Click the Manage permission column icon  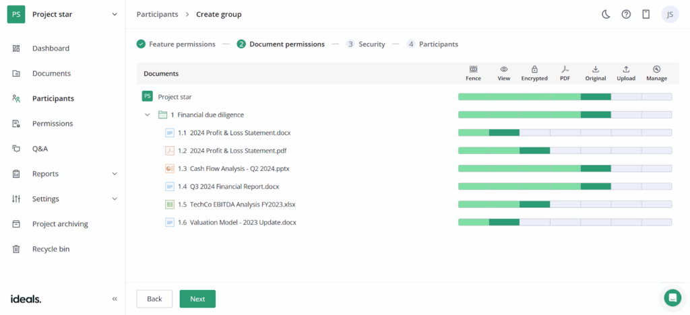pyautogui.click(x=656, y=69)
